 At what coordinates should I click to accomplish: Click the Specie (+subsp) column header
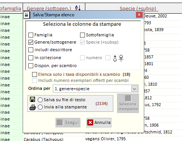pyautogui.click(x=138, y=8)
